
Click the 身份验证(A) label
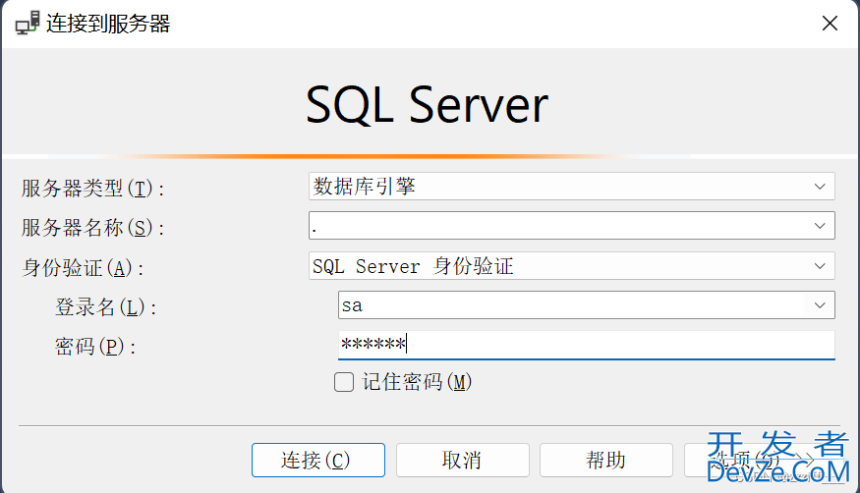coord(83,268)
